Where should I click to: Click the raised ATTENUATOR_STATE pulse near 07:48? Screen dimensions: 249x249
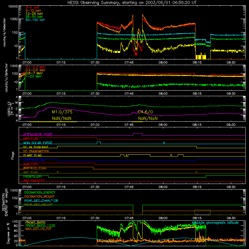[138, 134]
